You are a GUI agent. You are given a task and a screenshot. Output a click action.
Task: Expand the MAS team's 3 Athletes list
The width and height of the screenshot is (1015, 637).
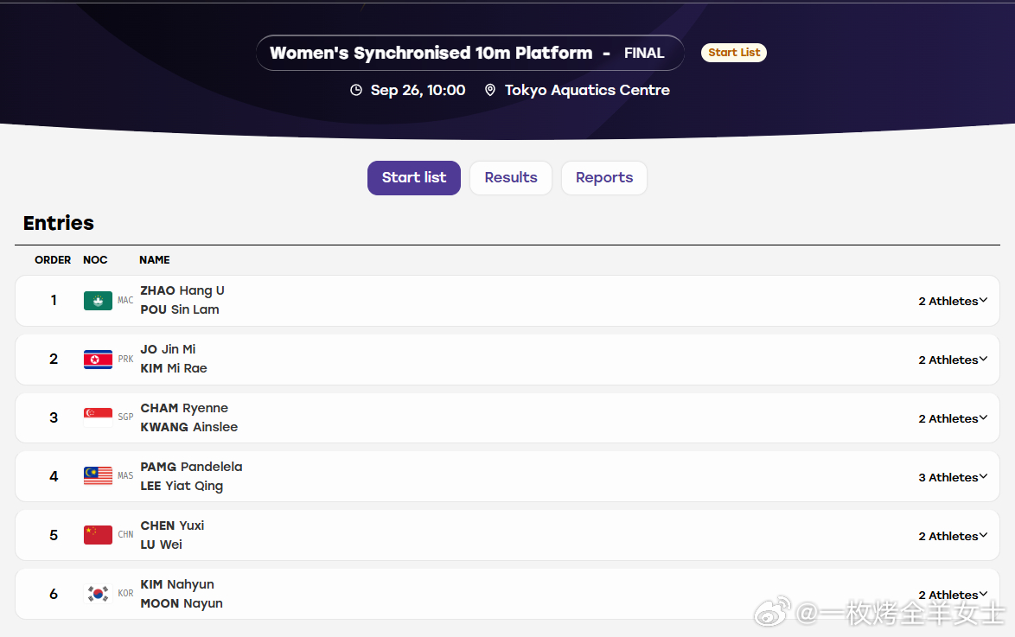coord(952,478)
